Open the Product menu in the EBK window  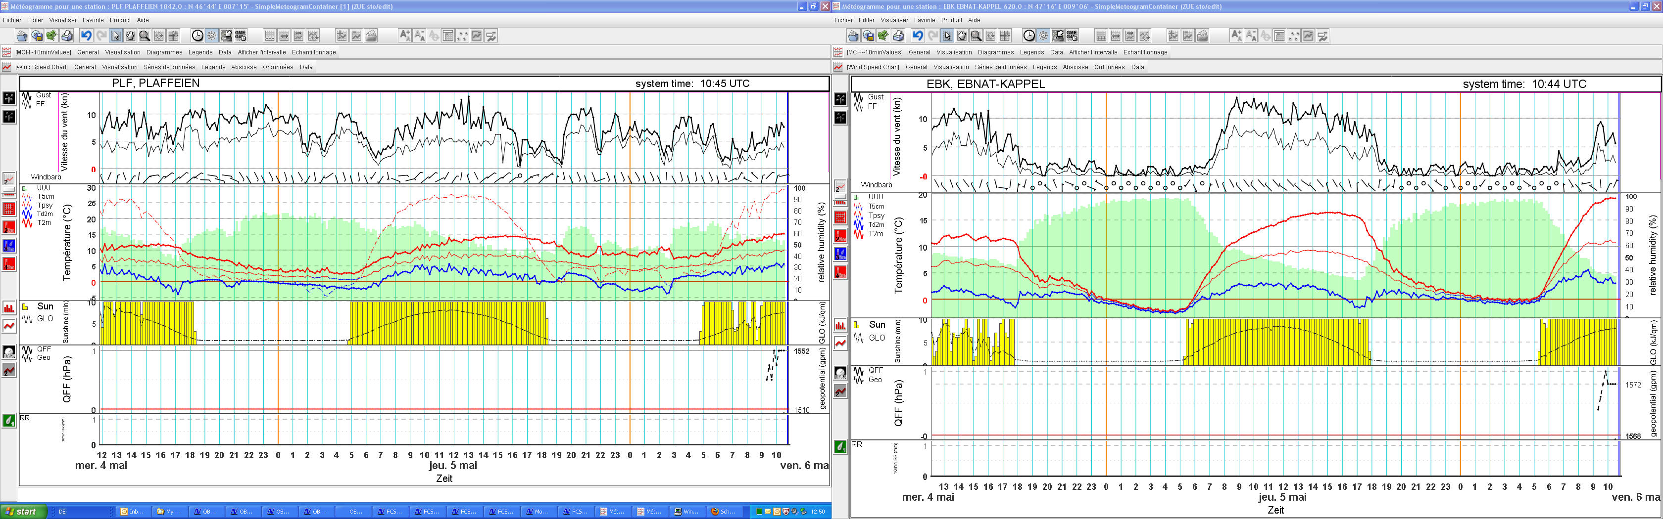pyautogui.click(x=952, y=20)
